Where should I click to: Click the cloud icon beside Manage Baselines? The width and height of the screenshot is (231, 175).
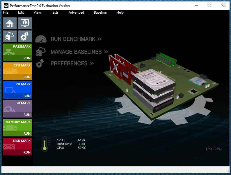pyautogui.click(x=40, y=52)
